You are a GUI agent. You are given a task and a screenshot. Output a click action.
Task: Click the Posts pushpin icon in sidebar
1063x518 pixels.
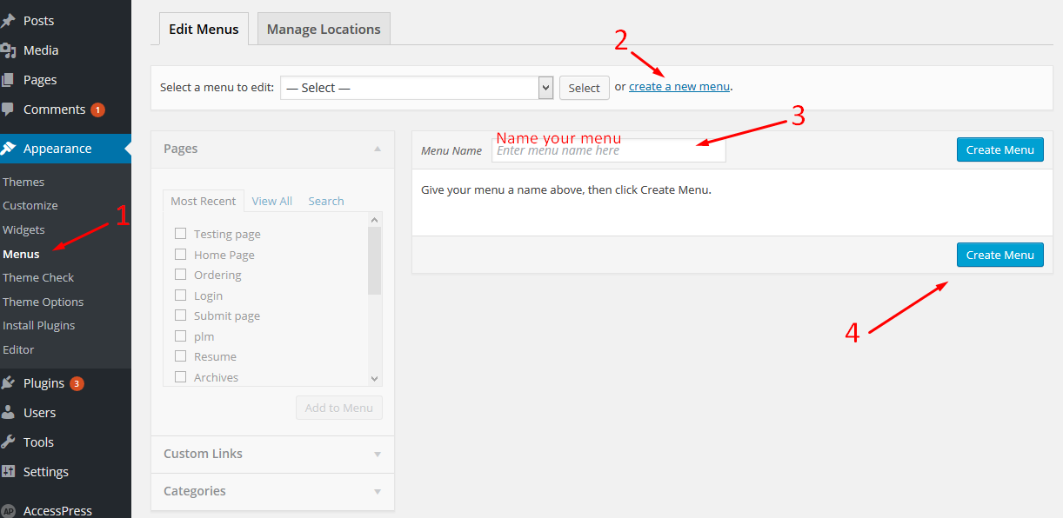tap(9, 21)
